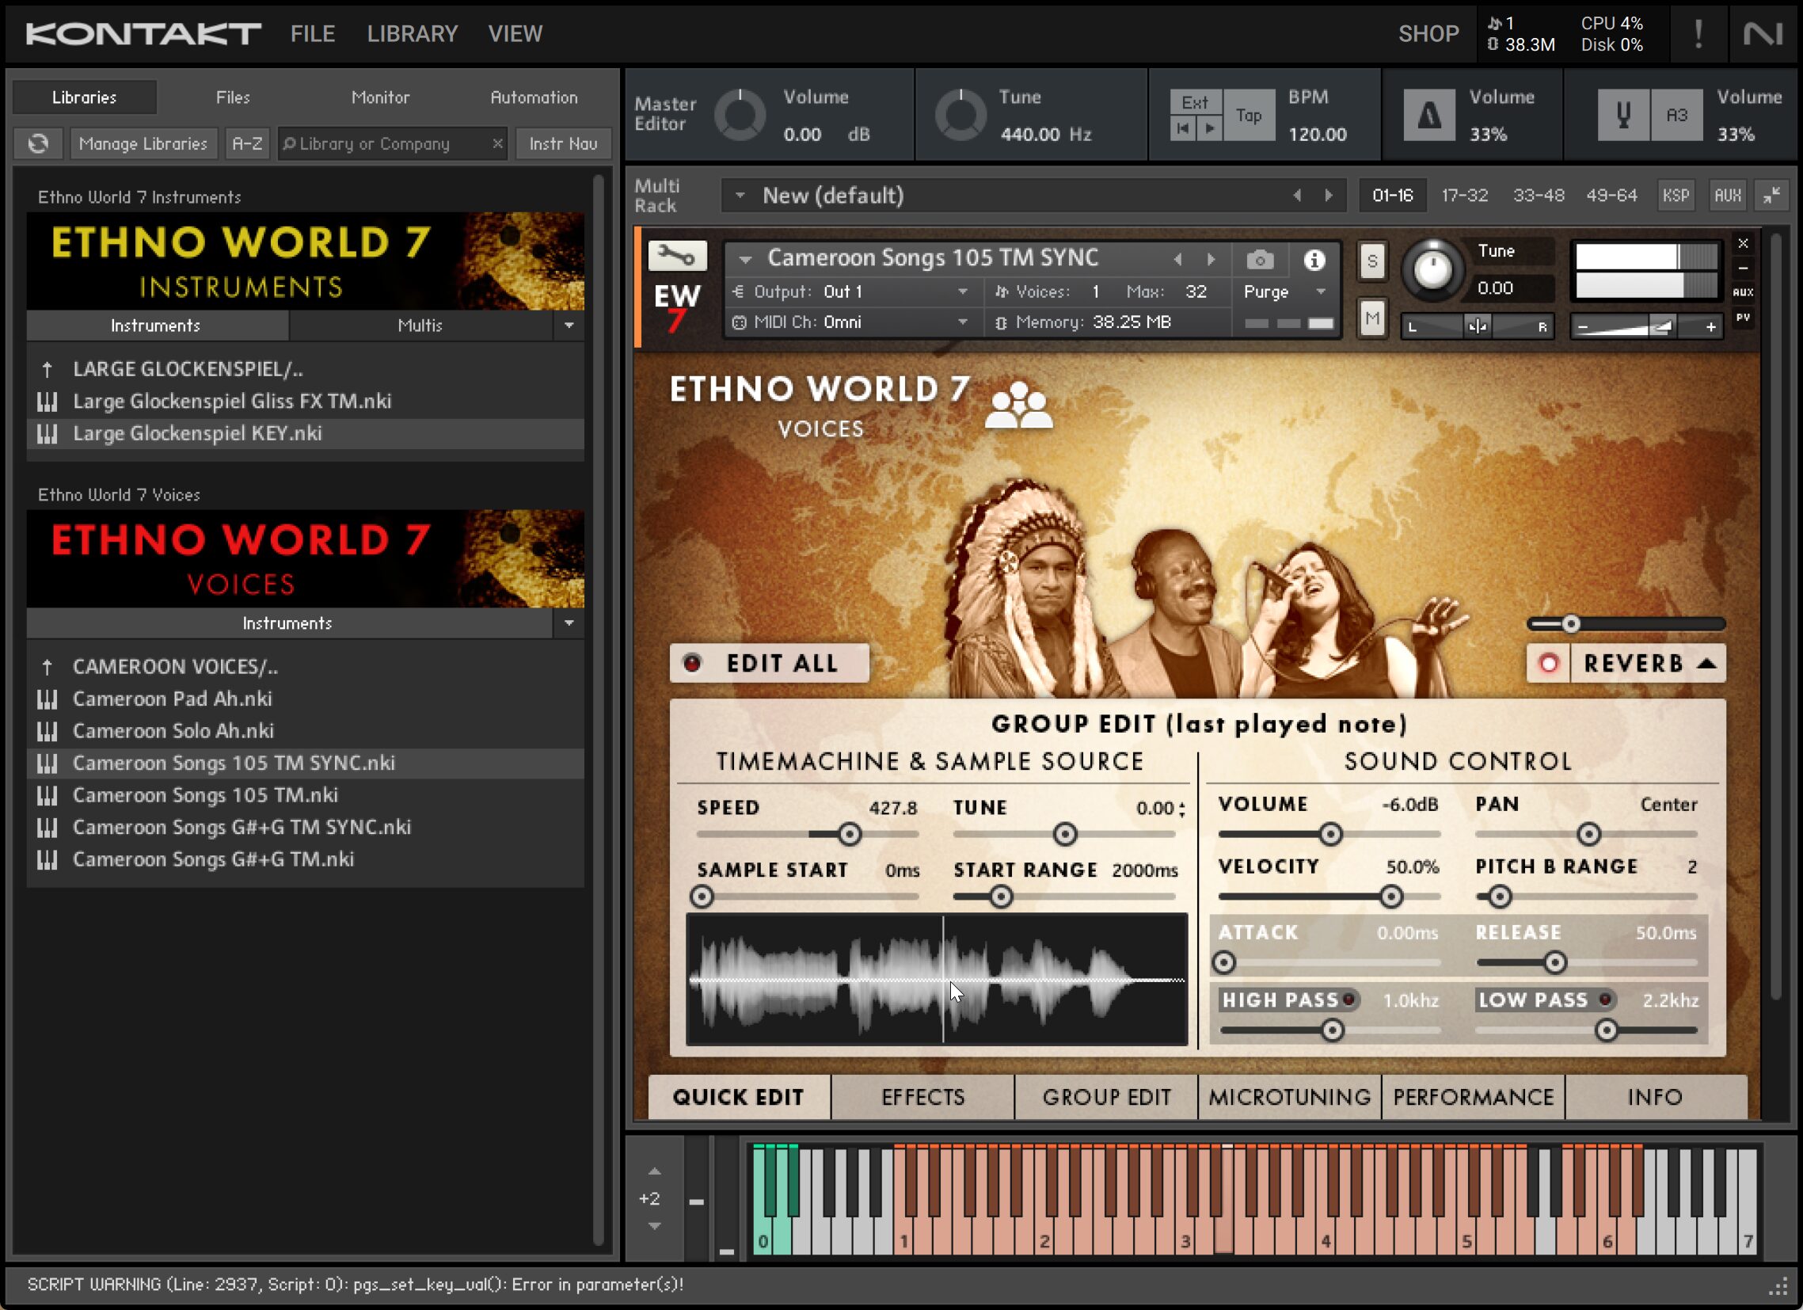Image resolution: width=1803 pixels, height=1310 pixels.
Task: Open the Files browser tab
Action: point(233,97)
